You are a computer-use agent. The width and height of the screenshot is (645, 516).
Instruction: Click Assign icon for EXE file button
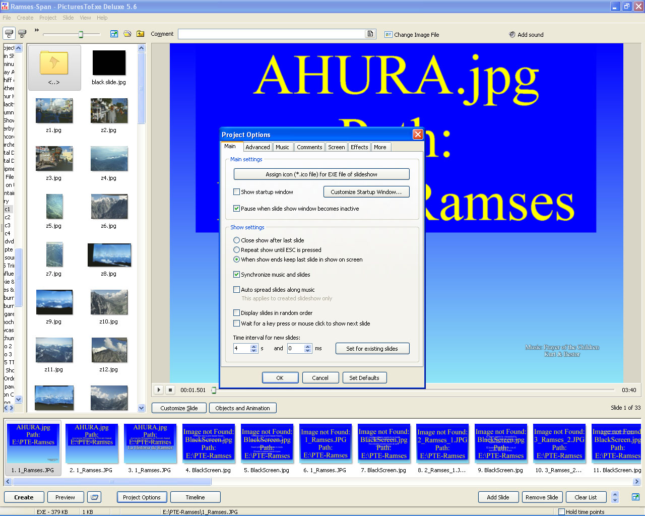point(321,174)
